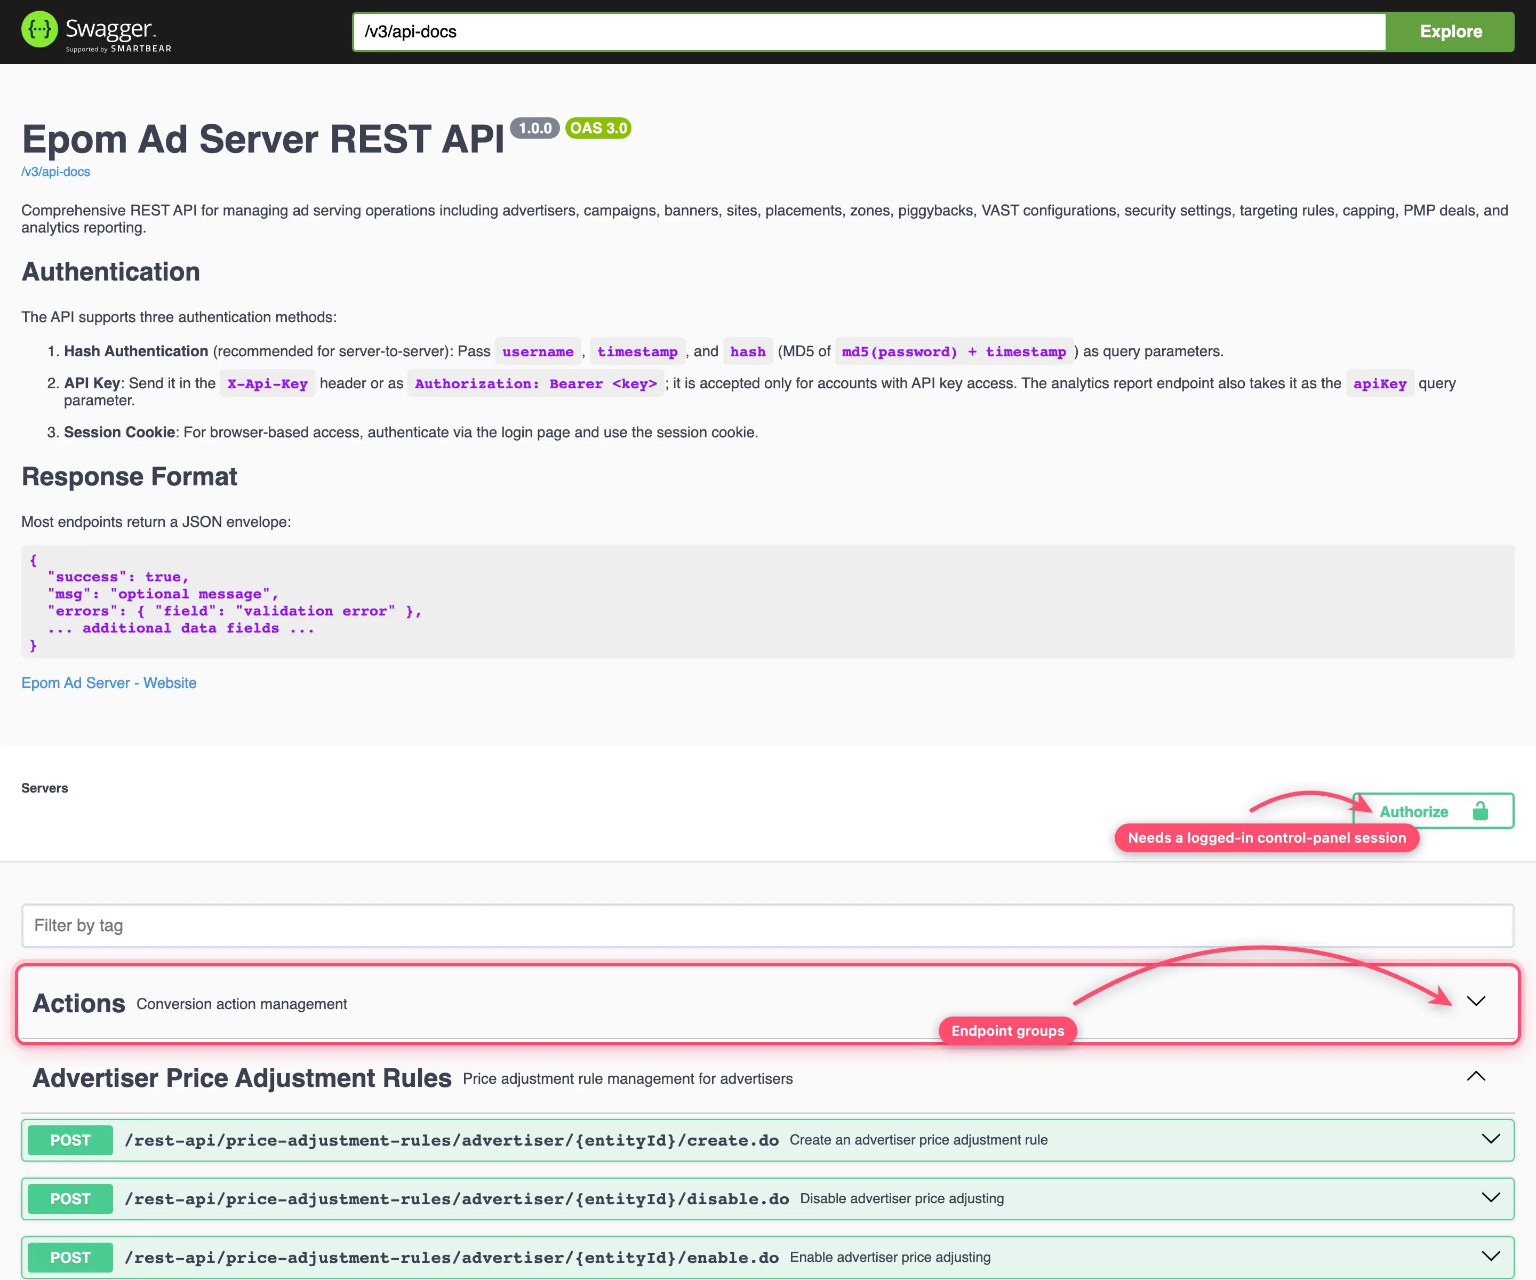Expand the Actions endpoint group chevron

point(1476,1001)
